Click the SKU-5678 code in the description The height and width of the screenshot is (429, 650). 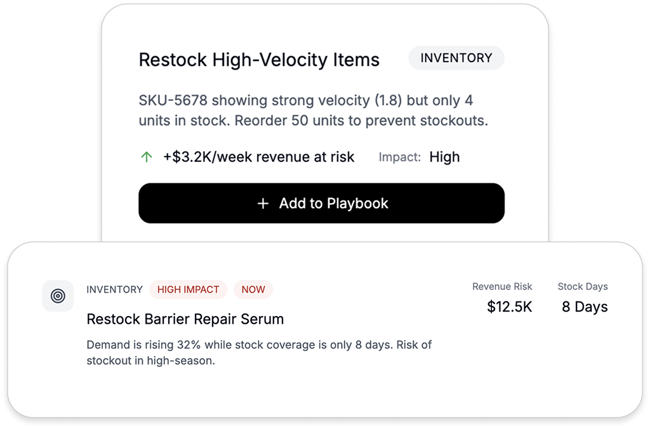click(173, 101)
